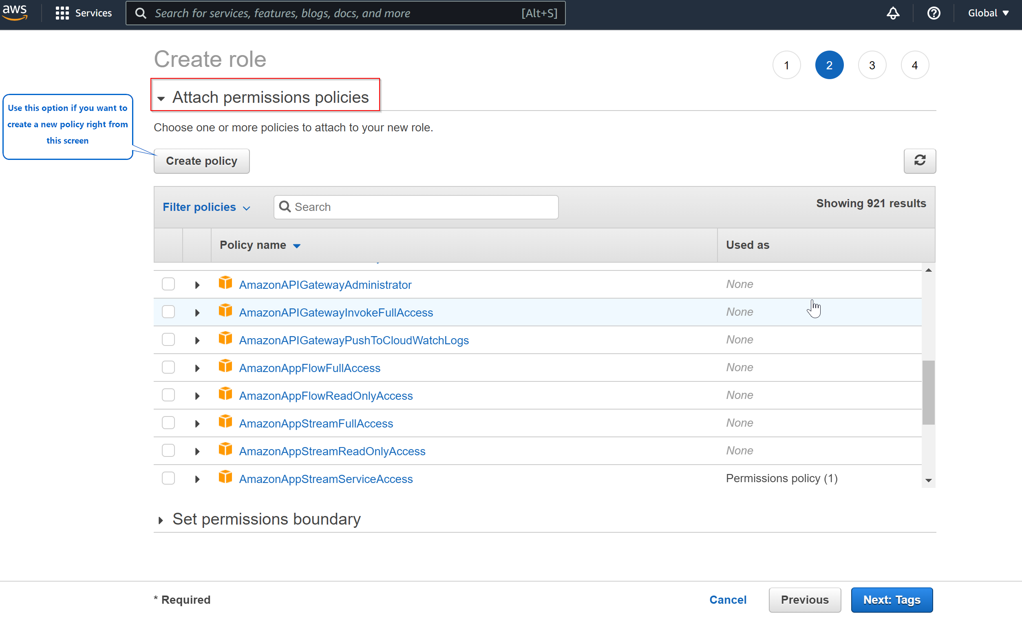Image resolution: width=1022 pixels, height=618 pixels.
Task: Sort by the Policy name column
Action: 260,245
